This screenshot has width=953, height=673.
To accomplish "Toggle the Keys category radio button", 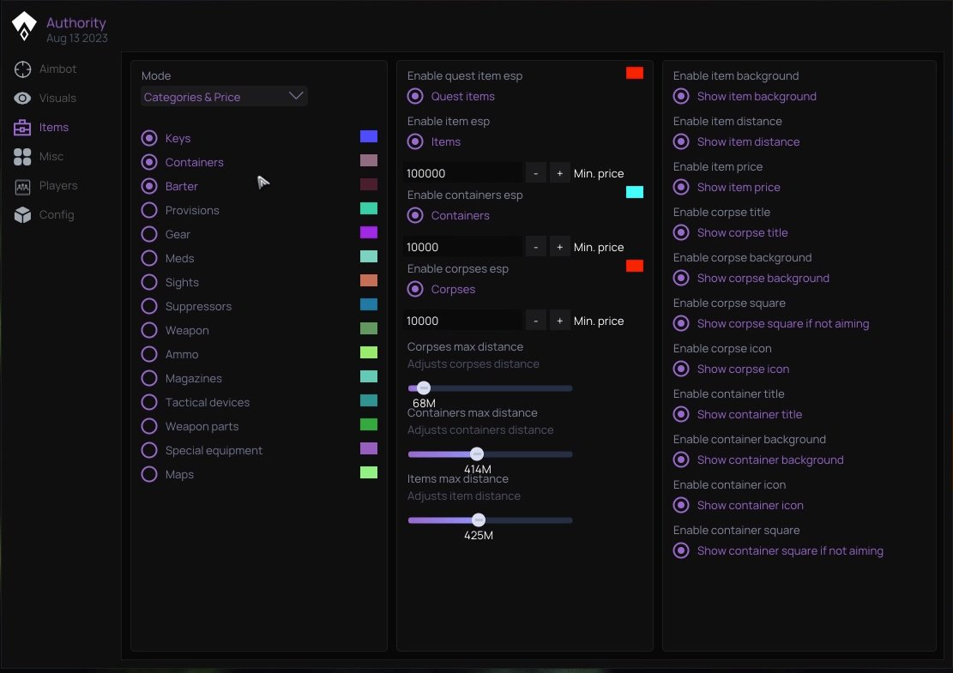I will coord(149,138).
